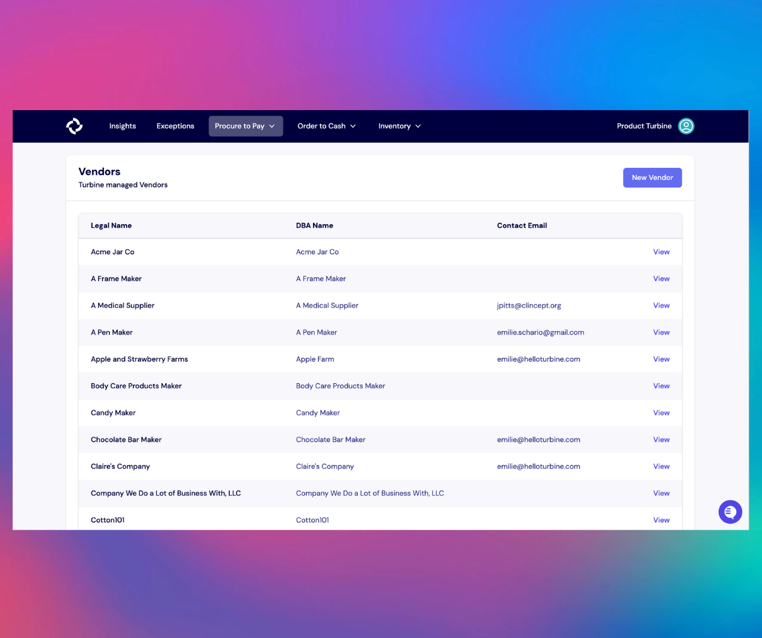Click the New Vendor button
Viewport: 762px width, 638px height.
(x=652, y=177)
